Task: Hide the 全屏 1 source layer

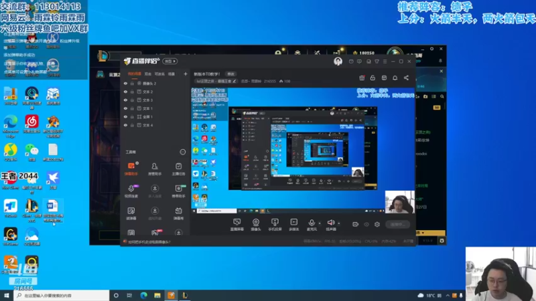Action: coord(125,116)
